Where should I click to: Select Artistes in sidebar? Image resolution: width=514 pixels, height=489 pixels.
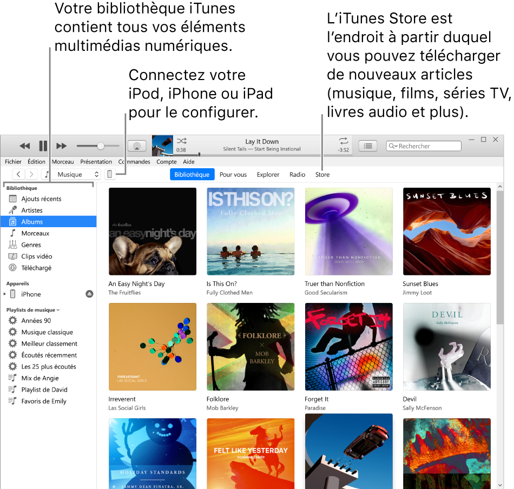pos(49,210)
